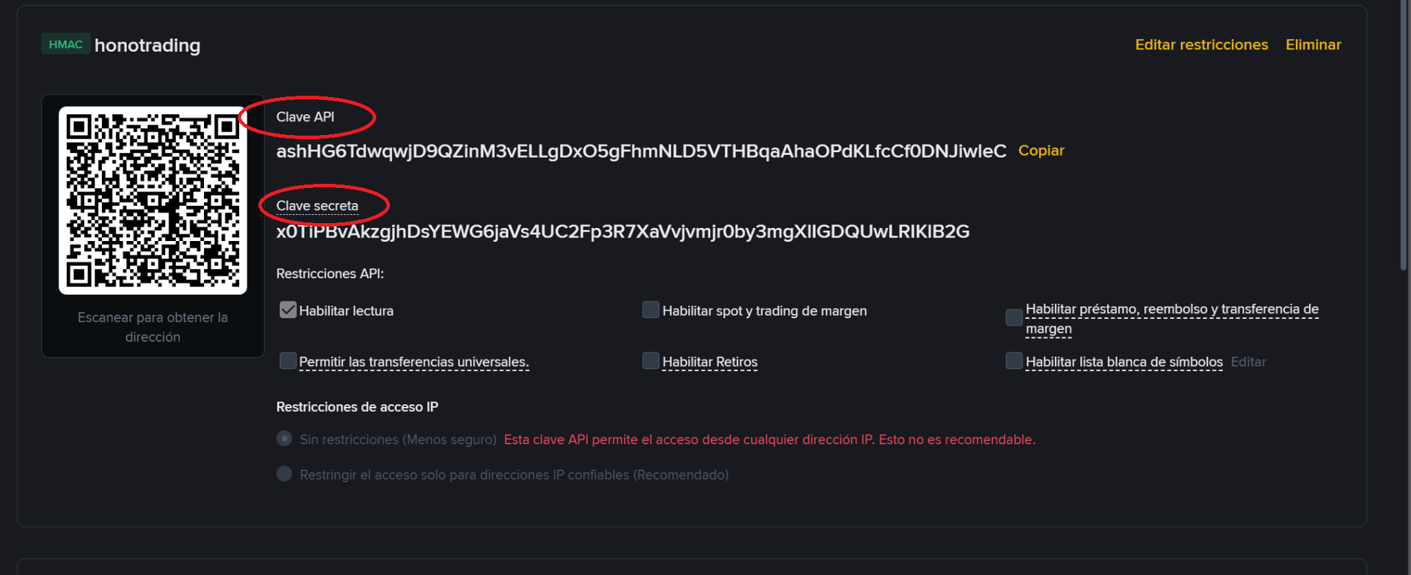Click the Eliminar link
Image resolution: width=1411 pixels, height=575 pixels.
click(x=1313, y=45)
